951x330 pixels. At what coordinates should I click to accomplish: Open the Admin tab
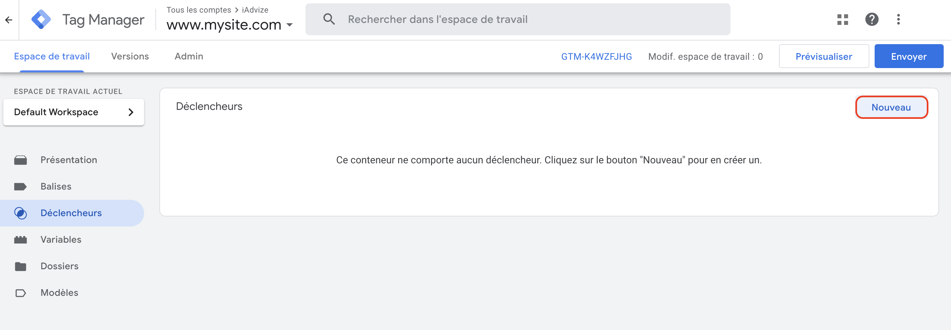tap(189, 56)
